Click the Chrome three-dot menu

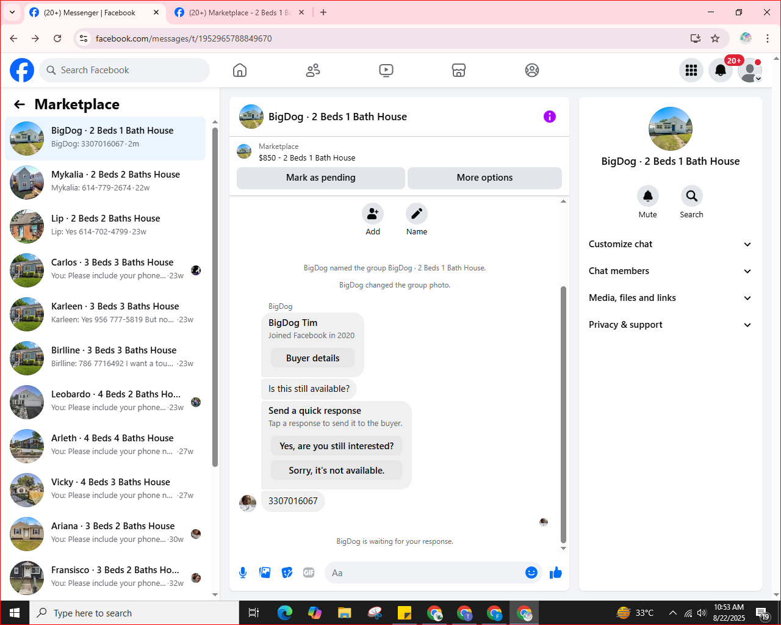click(768, 38)
